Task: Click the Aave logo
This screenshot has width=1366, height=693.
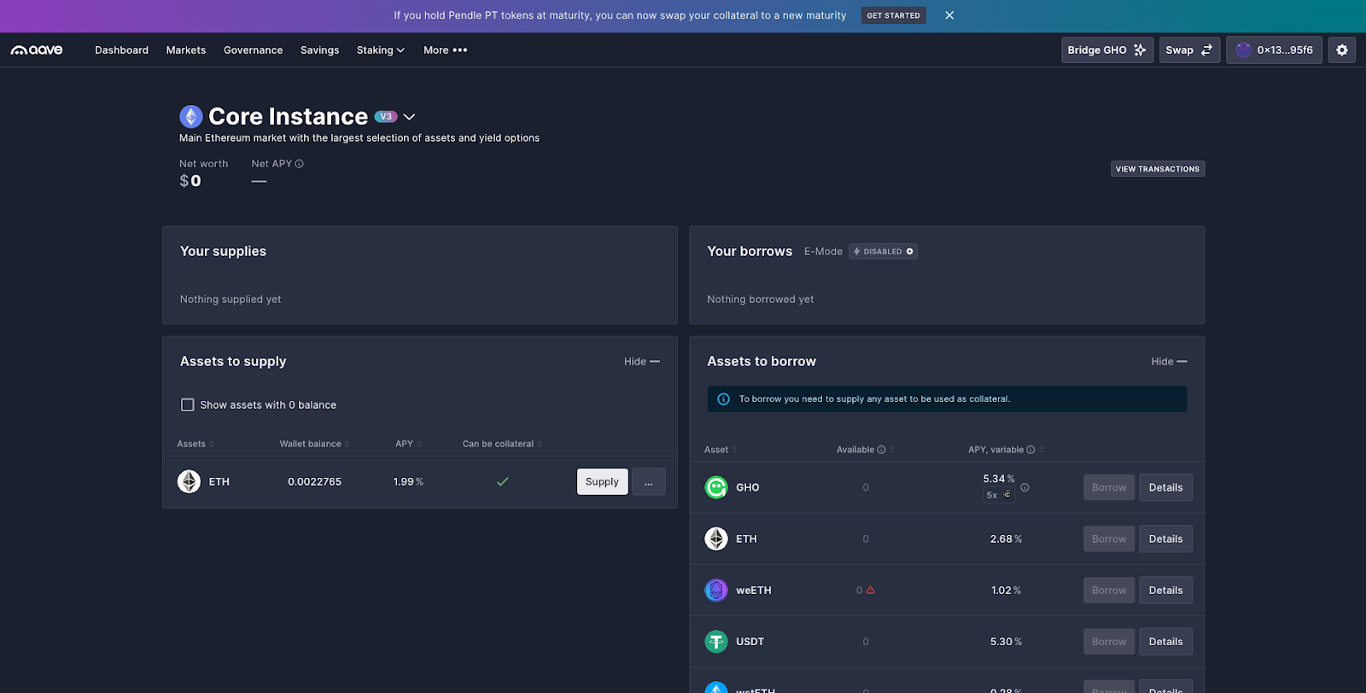Action: coord(37,50)
